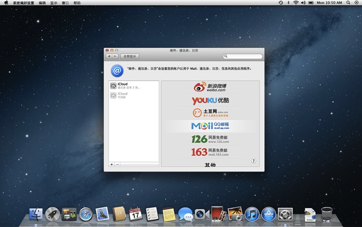Click the Bluetooth status icon
The width and height of the screenshot is (362, 227).
click(x=288, y=3)
